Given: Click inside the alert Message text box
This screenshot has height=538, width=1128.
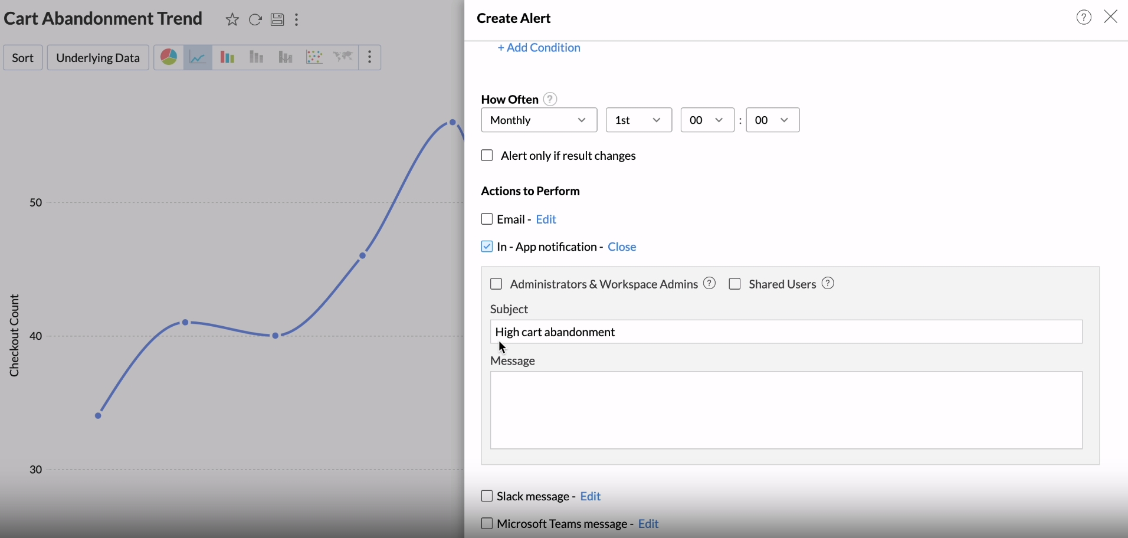Looking at the screenshot, I should pos(785,410).
